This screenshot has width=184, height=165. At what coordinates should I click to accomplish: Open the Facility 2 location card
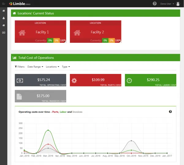(95, 31)
